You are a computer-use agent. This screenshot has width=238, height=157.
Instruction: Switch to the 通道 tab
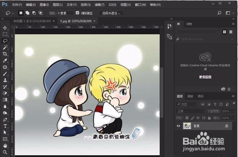click(x=190, y=96)
